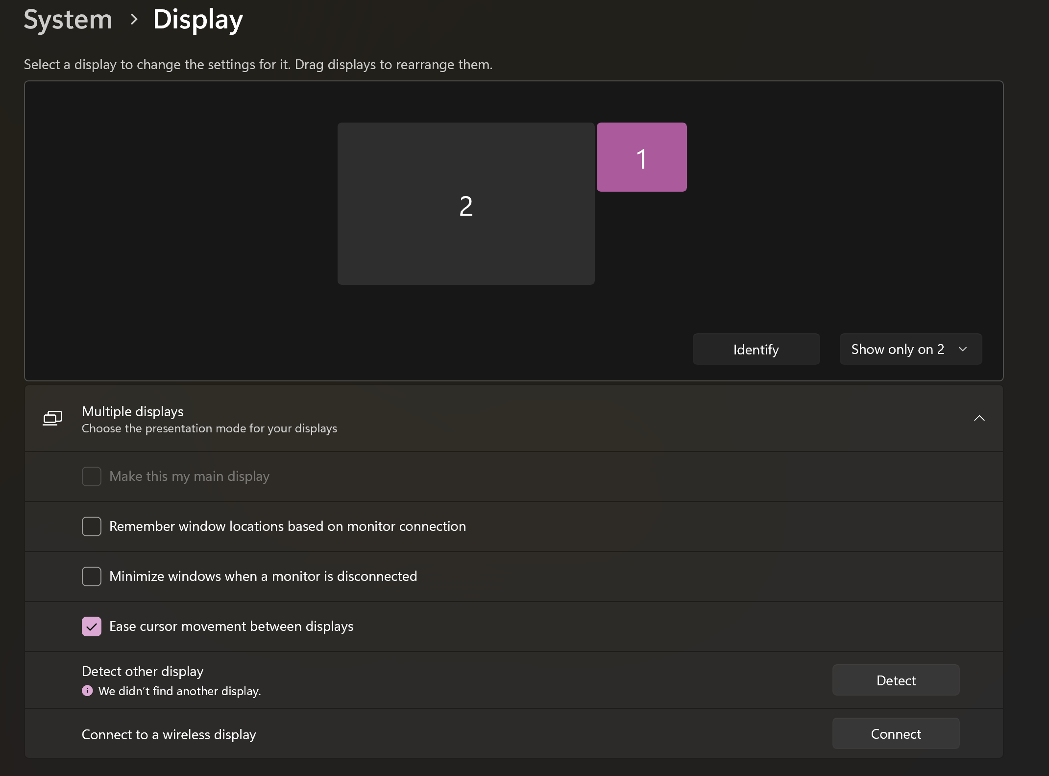This screenshot has height=776, width=1049.
Task: Click 'Choose the presentation mode for your displays' text
Action: [x=209, y=428]
